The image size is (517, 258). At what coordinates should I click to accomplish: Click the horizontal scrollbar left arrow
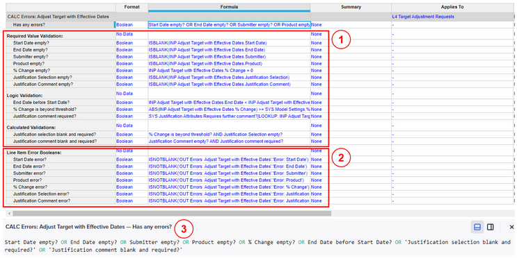coord(9,214)
